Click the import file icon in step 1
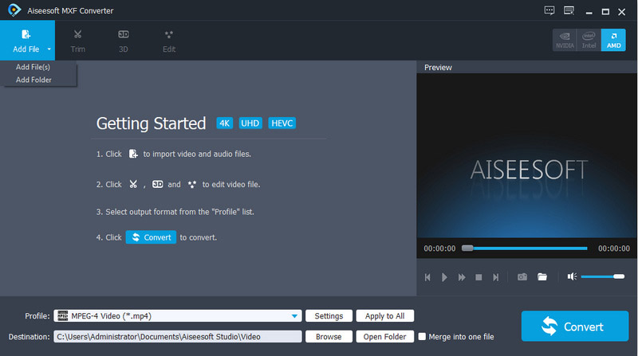Screen dimensions: 638x356 point(133,154)
